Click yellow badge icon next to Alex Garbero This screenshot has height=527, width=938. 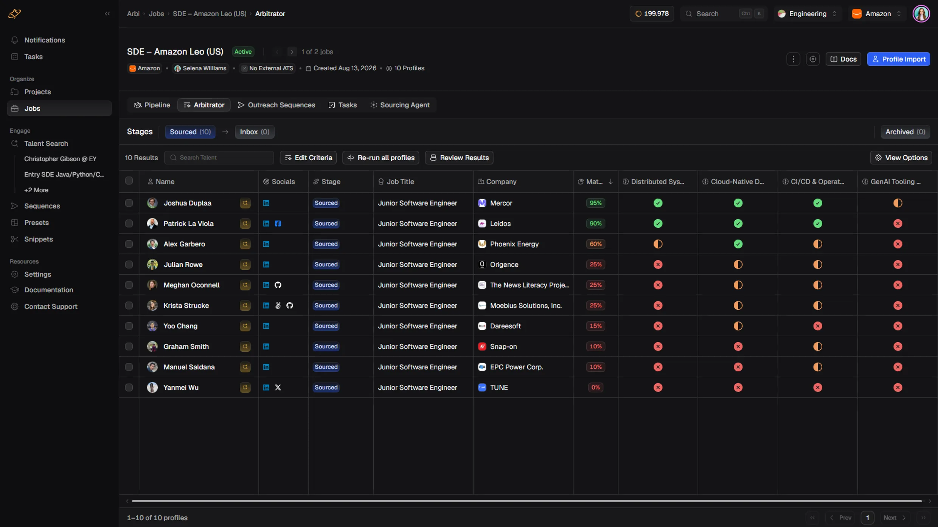click(x=245, y=244)
